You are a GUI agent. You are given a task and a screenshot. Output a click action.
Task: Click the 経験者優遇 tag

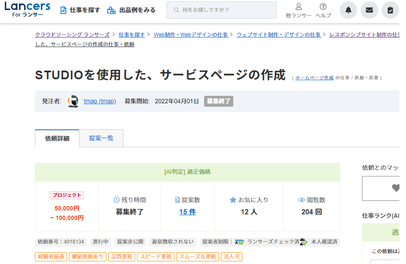click(x=51, y=257)
